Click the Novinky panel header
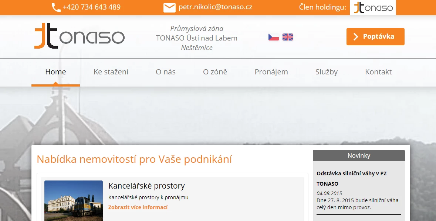The width and height of the screenshot is (436, 221). (x=359, y=155)
